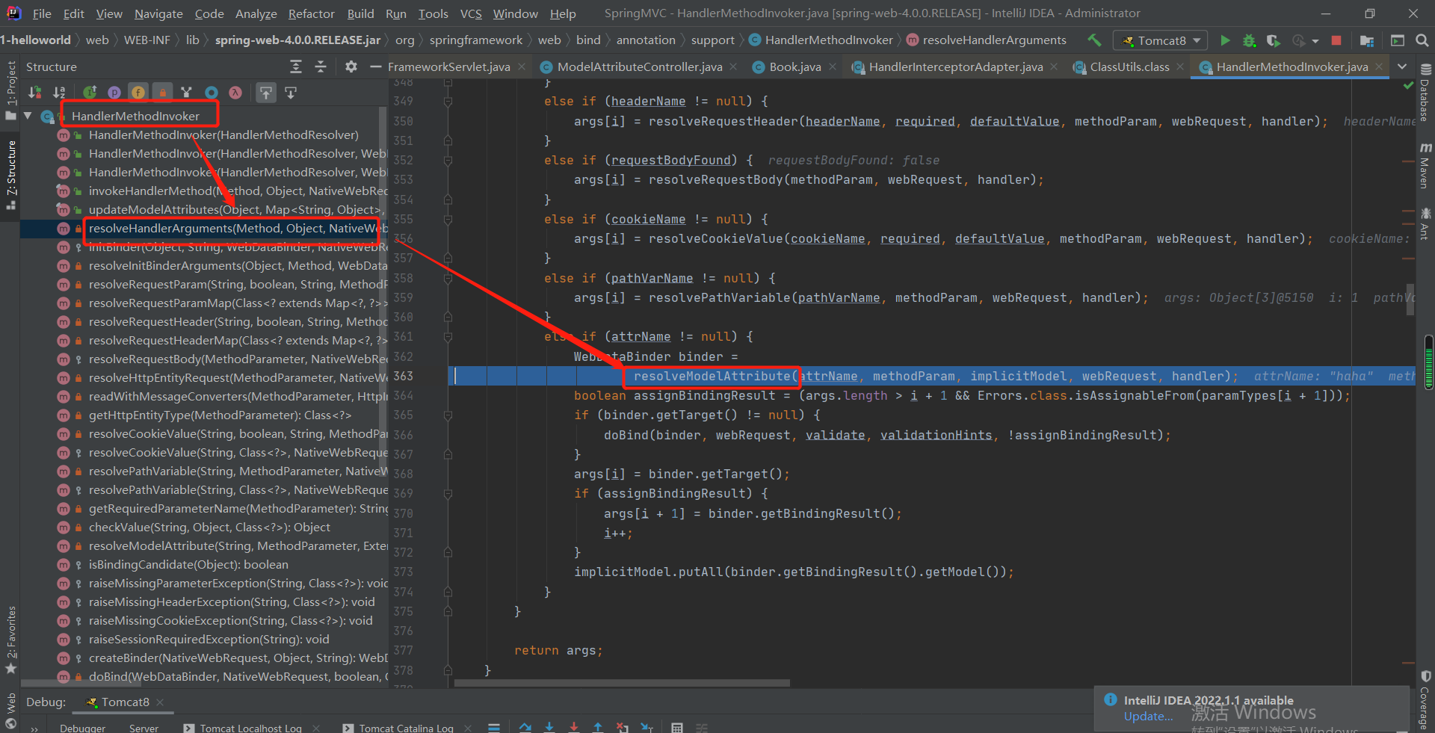Collapse all nodes in Structure panel
The image size is (1435, 733).
tap(321, 67)
